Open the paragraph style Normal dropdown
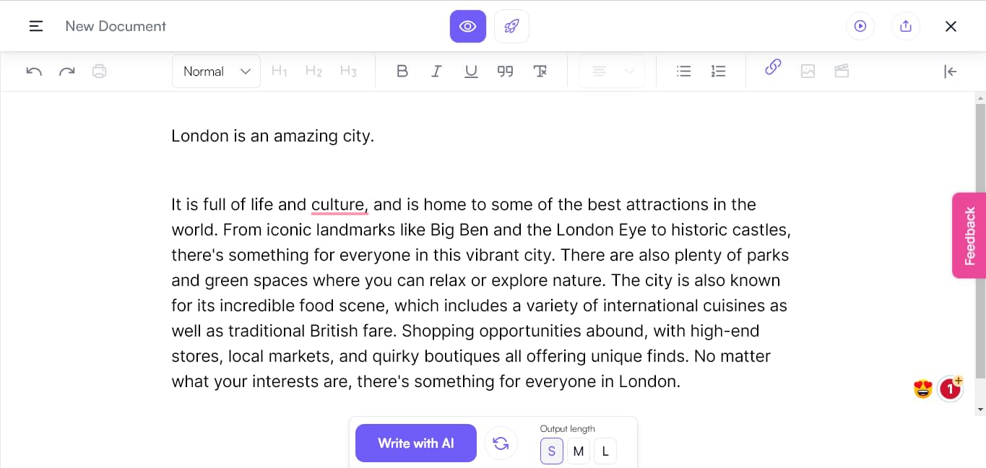This screenshot has height=468, width=986. (x=215, y=71)
